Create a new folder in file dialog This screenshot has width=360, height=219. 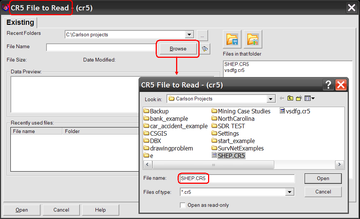point(299,99)
